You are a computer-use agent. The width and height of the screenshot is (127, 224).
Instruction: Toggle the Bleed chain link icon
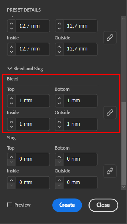pos(110,113)
